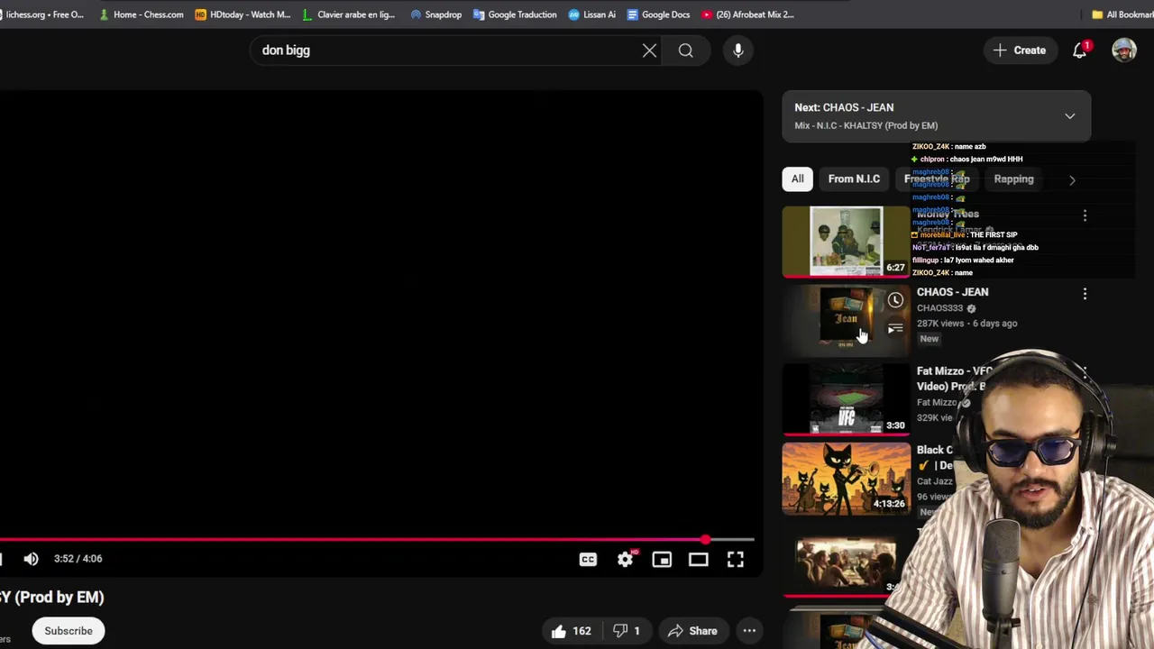
Task: Click the 3:52 / 4:06 time display
Action: coord(78,559)
